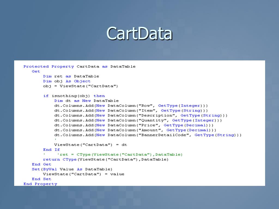Click the standalone 'Get' keyword line
This screenshot has height=209, width=279.
[36, 72]
